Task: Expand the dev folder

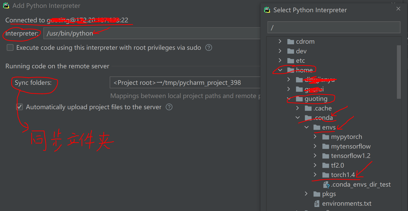Action: tap(280, 51)
